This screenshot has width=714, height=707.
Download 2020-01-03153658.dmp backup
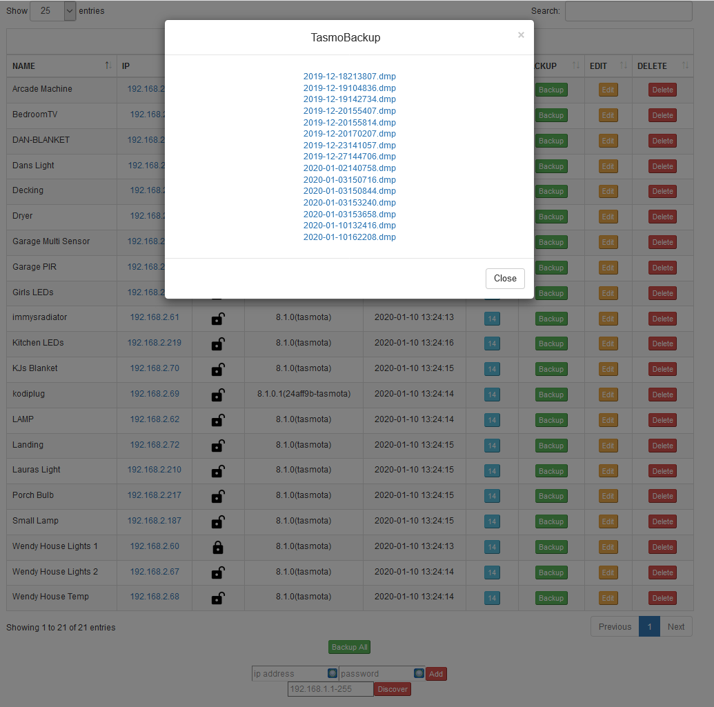tap(349, 214)
